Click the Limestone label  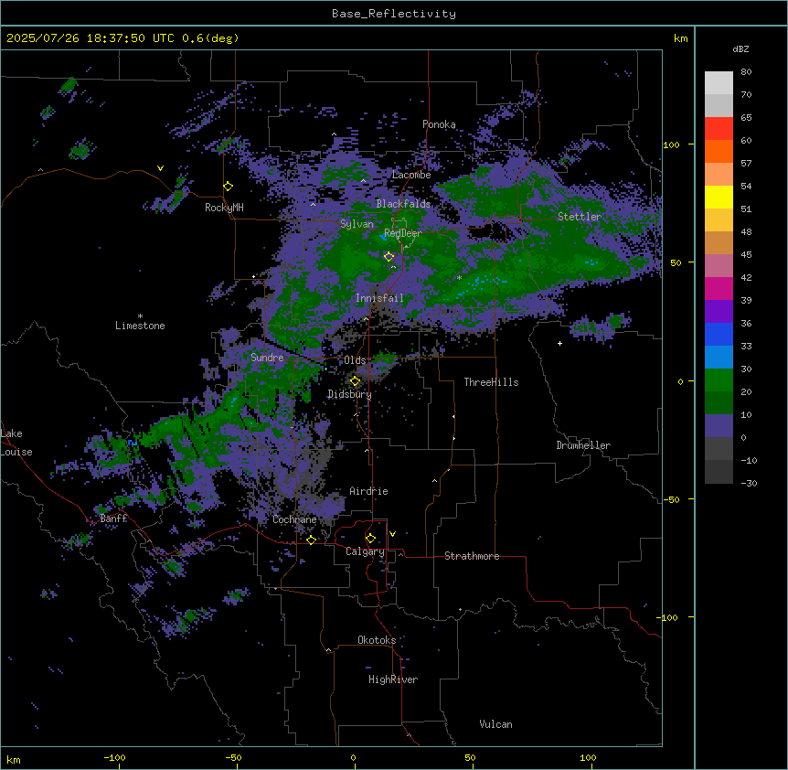tap(140, 326)
